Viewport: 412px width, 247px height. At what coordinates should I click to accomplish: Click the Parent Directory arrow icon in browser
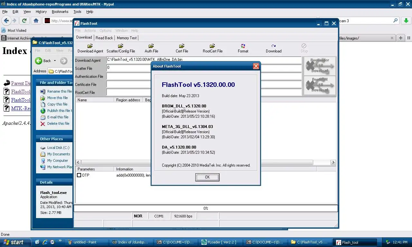6,83
